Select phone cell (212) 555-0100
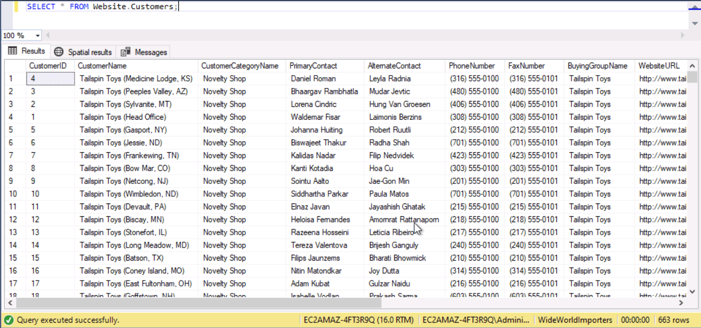 click(475, 130)
